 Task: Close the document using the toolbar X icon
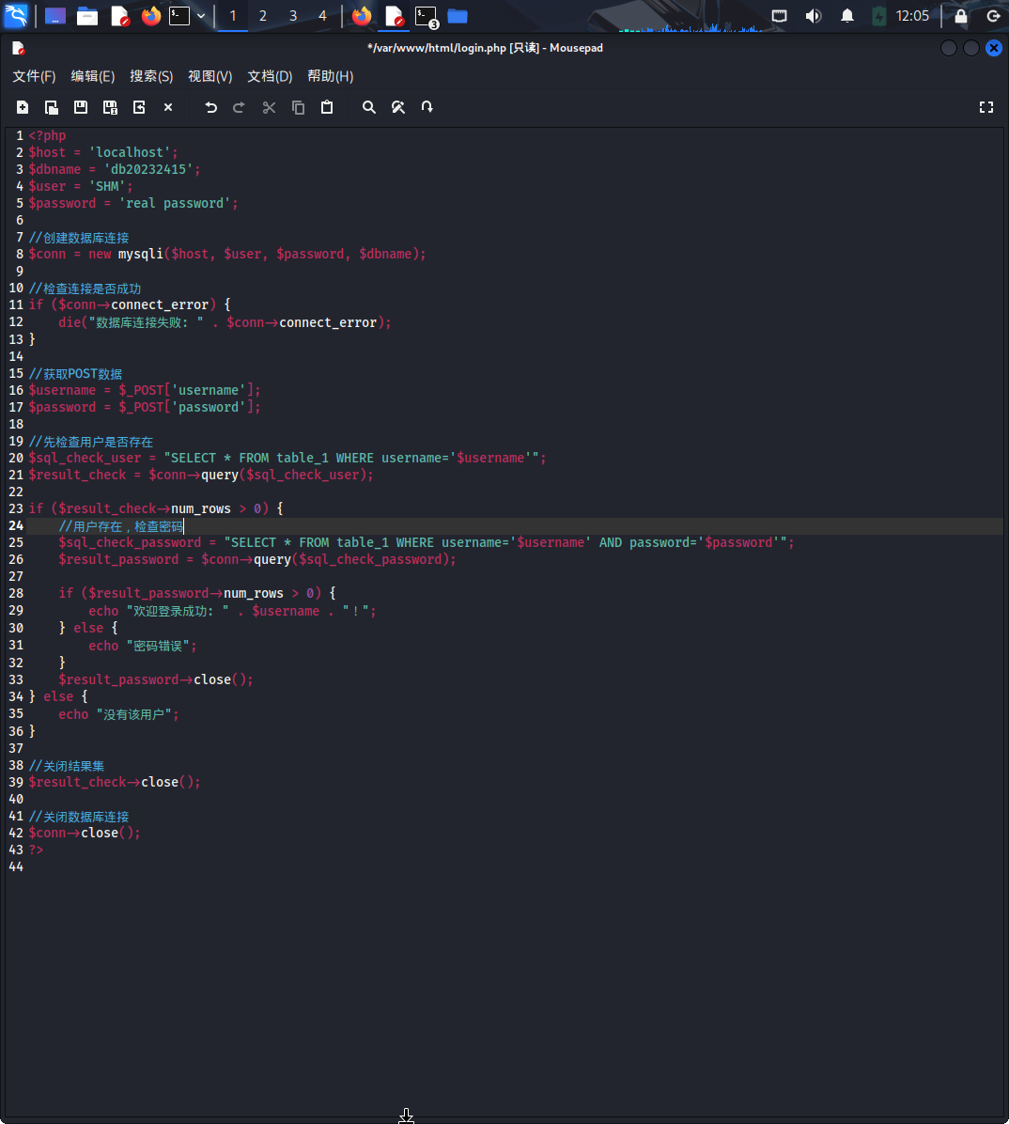(x=167, y=107)
